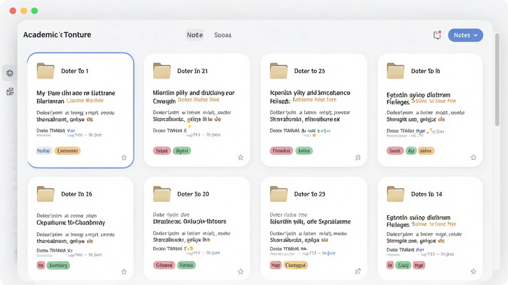Image resolution: width=508 pixels, height=285 pixels.
Task: Click the green tag on the "Dotes to 14" card
Action: click(x=403, y=265)
